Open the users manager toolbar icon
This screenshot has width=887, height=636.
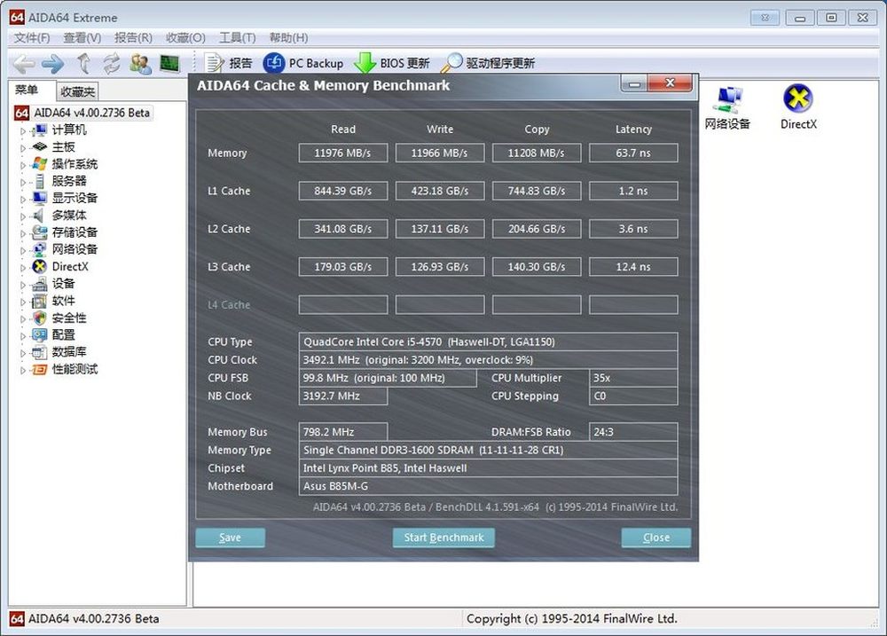click(140, 64)
